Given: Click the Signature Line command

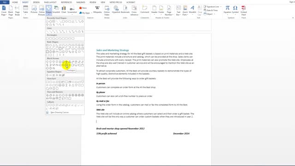Looking at the screenshot, I should [212, 6].
